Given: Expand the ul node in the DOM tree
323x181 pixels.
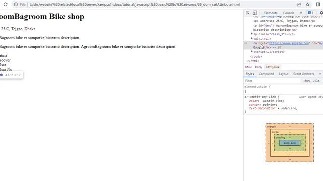Looking at the screenshot, I should click(252, 38).
